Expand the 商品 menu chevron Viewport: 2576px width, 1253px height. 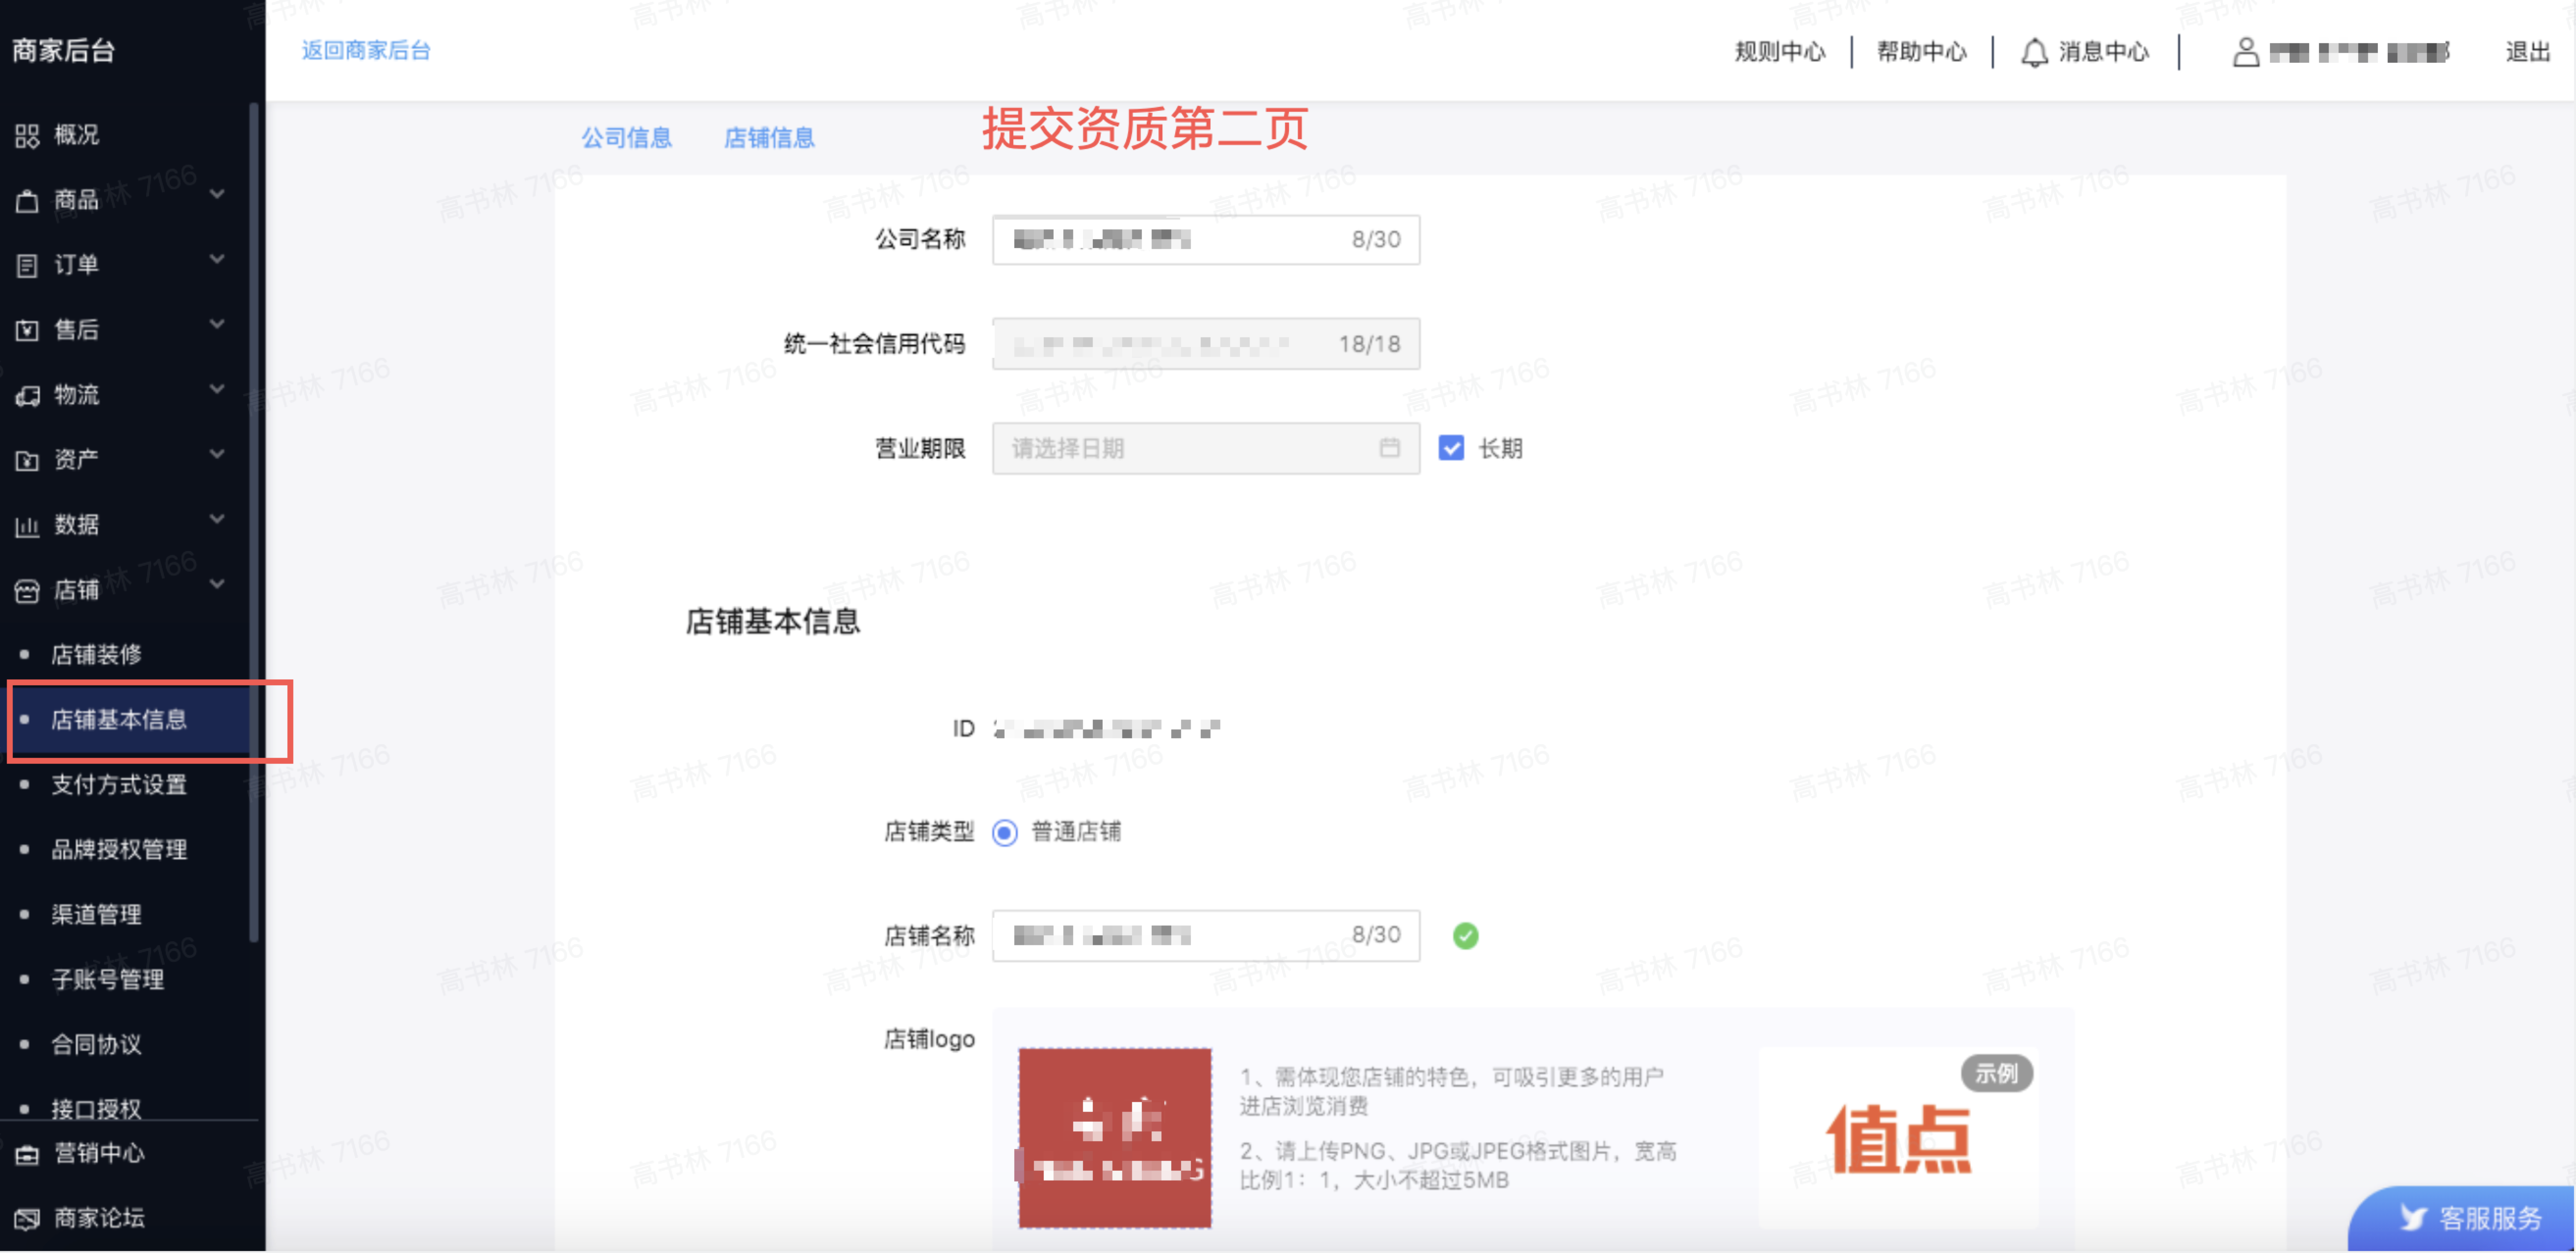click(217, 194)
